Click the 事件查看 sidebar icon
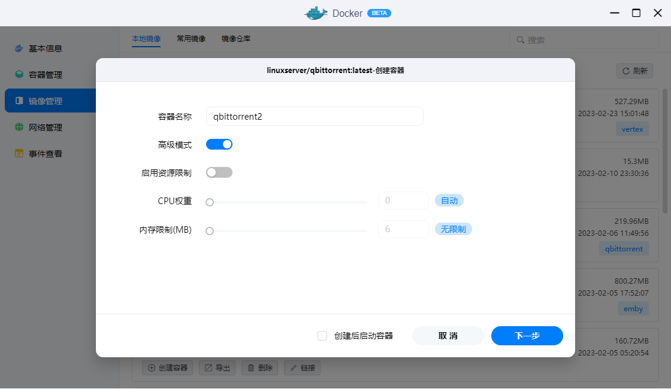Image resolution: width=671 pixels, height=389 pixels. pos(19,153)
